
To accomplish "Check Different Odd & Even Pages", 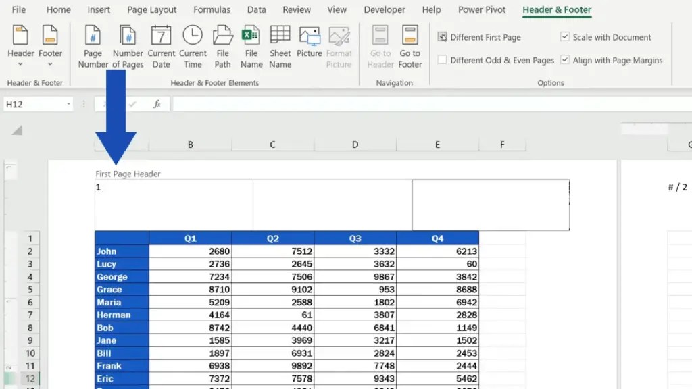I will [442, 60].
